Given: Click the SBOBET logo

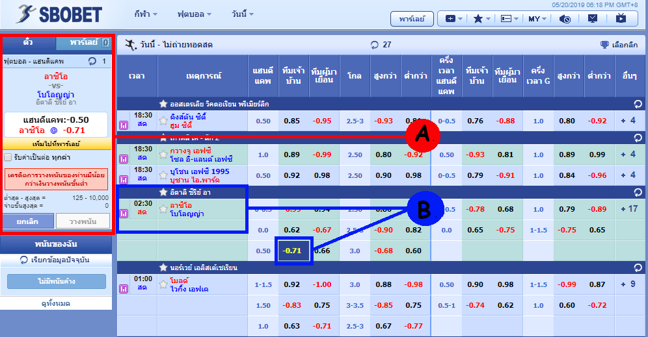Looking at the screenshot, I should click(59, 14).
